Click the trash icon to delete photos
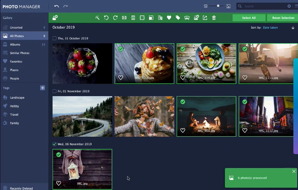Viewport: 298px width, 190px height. click(x=214, y=18)
